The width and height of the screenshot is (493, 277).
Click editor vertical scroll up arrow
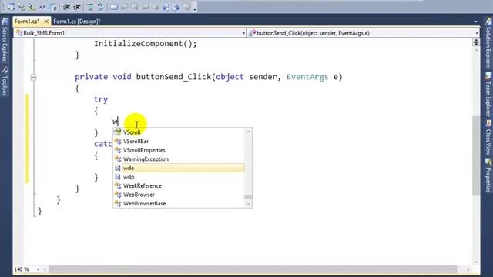point(476,50)
